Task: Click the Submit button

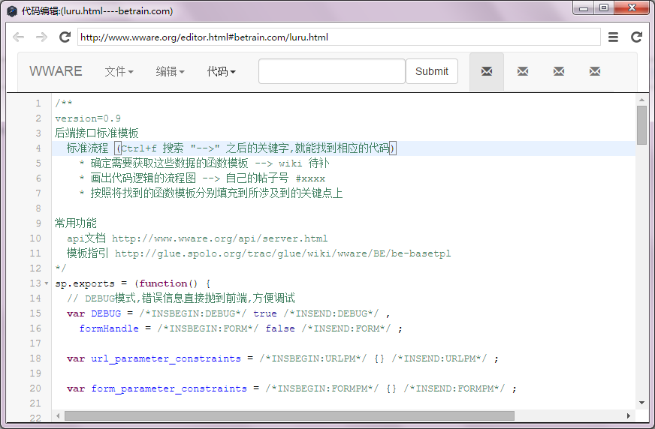Action: point(431,71)
